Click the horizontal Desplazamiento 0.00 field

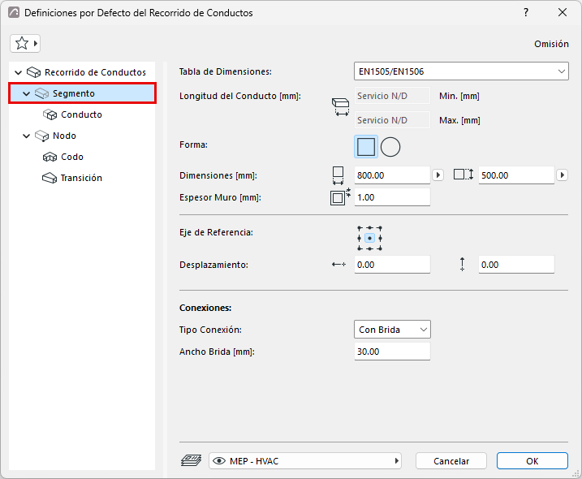(x=392, y=265)
